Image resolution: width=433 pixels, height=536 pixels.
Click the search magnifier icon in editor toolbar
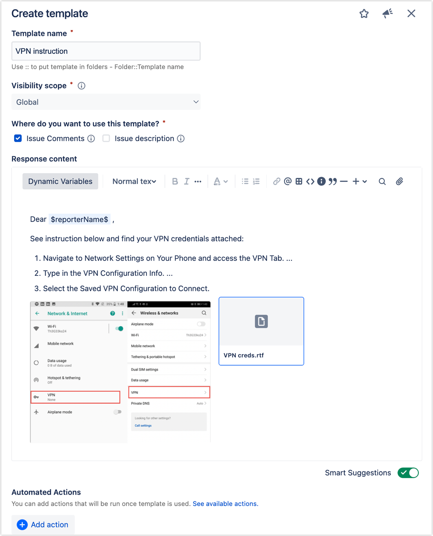coord(382,181)
